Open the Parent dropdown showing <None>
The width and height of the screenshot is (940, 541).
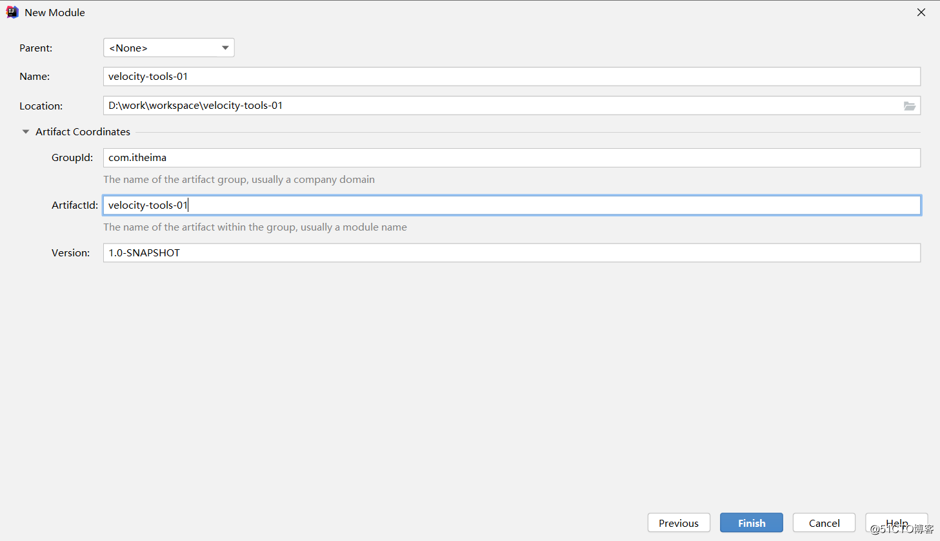(169, 48)
